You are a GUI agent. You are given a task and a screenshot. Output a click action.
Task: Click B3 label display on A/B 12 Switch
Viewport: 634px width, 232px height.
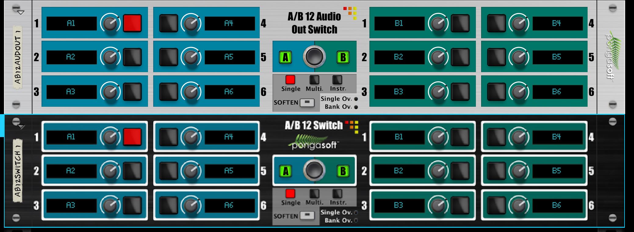pyautogui.click(x=399, y=205)
